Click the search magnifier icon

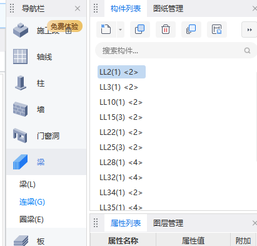(x=247, y=50)
